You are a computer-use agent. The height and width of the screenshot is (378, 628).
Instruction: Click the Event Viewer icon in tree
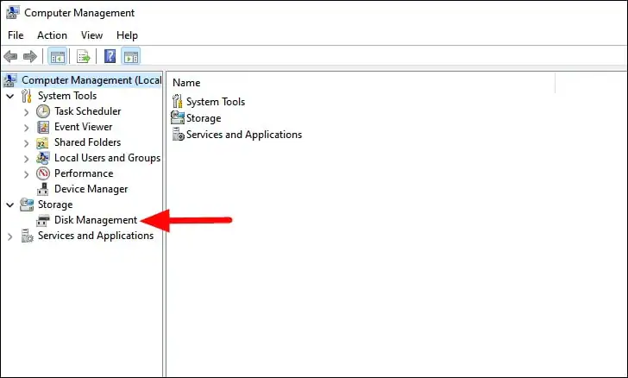43,127
